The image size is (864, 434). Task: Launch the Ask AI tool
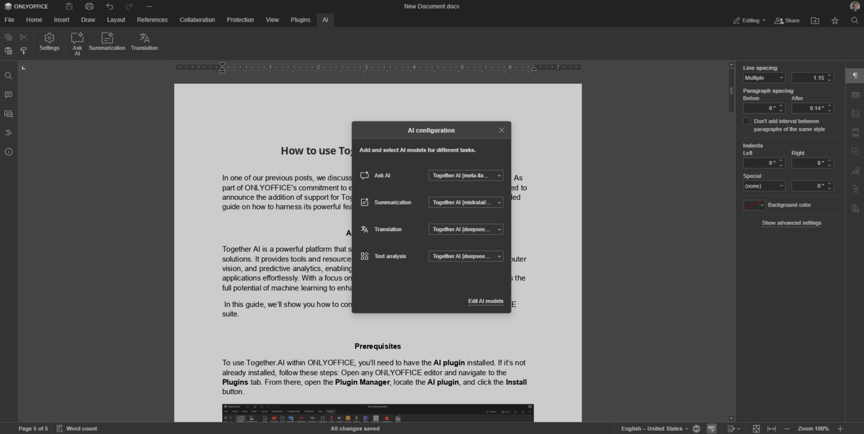(x=77, y=43)
